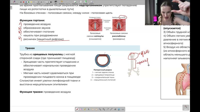
Task: Select the thickest line width
Action: tap(41, 2)
